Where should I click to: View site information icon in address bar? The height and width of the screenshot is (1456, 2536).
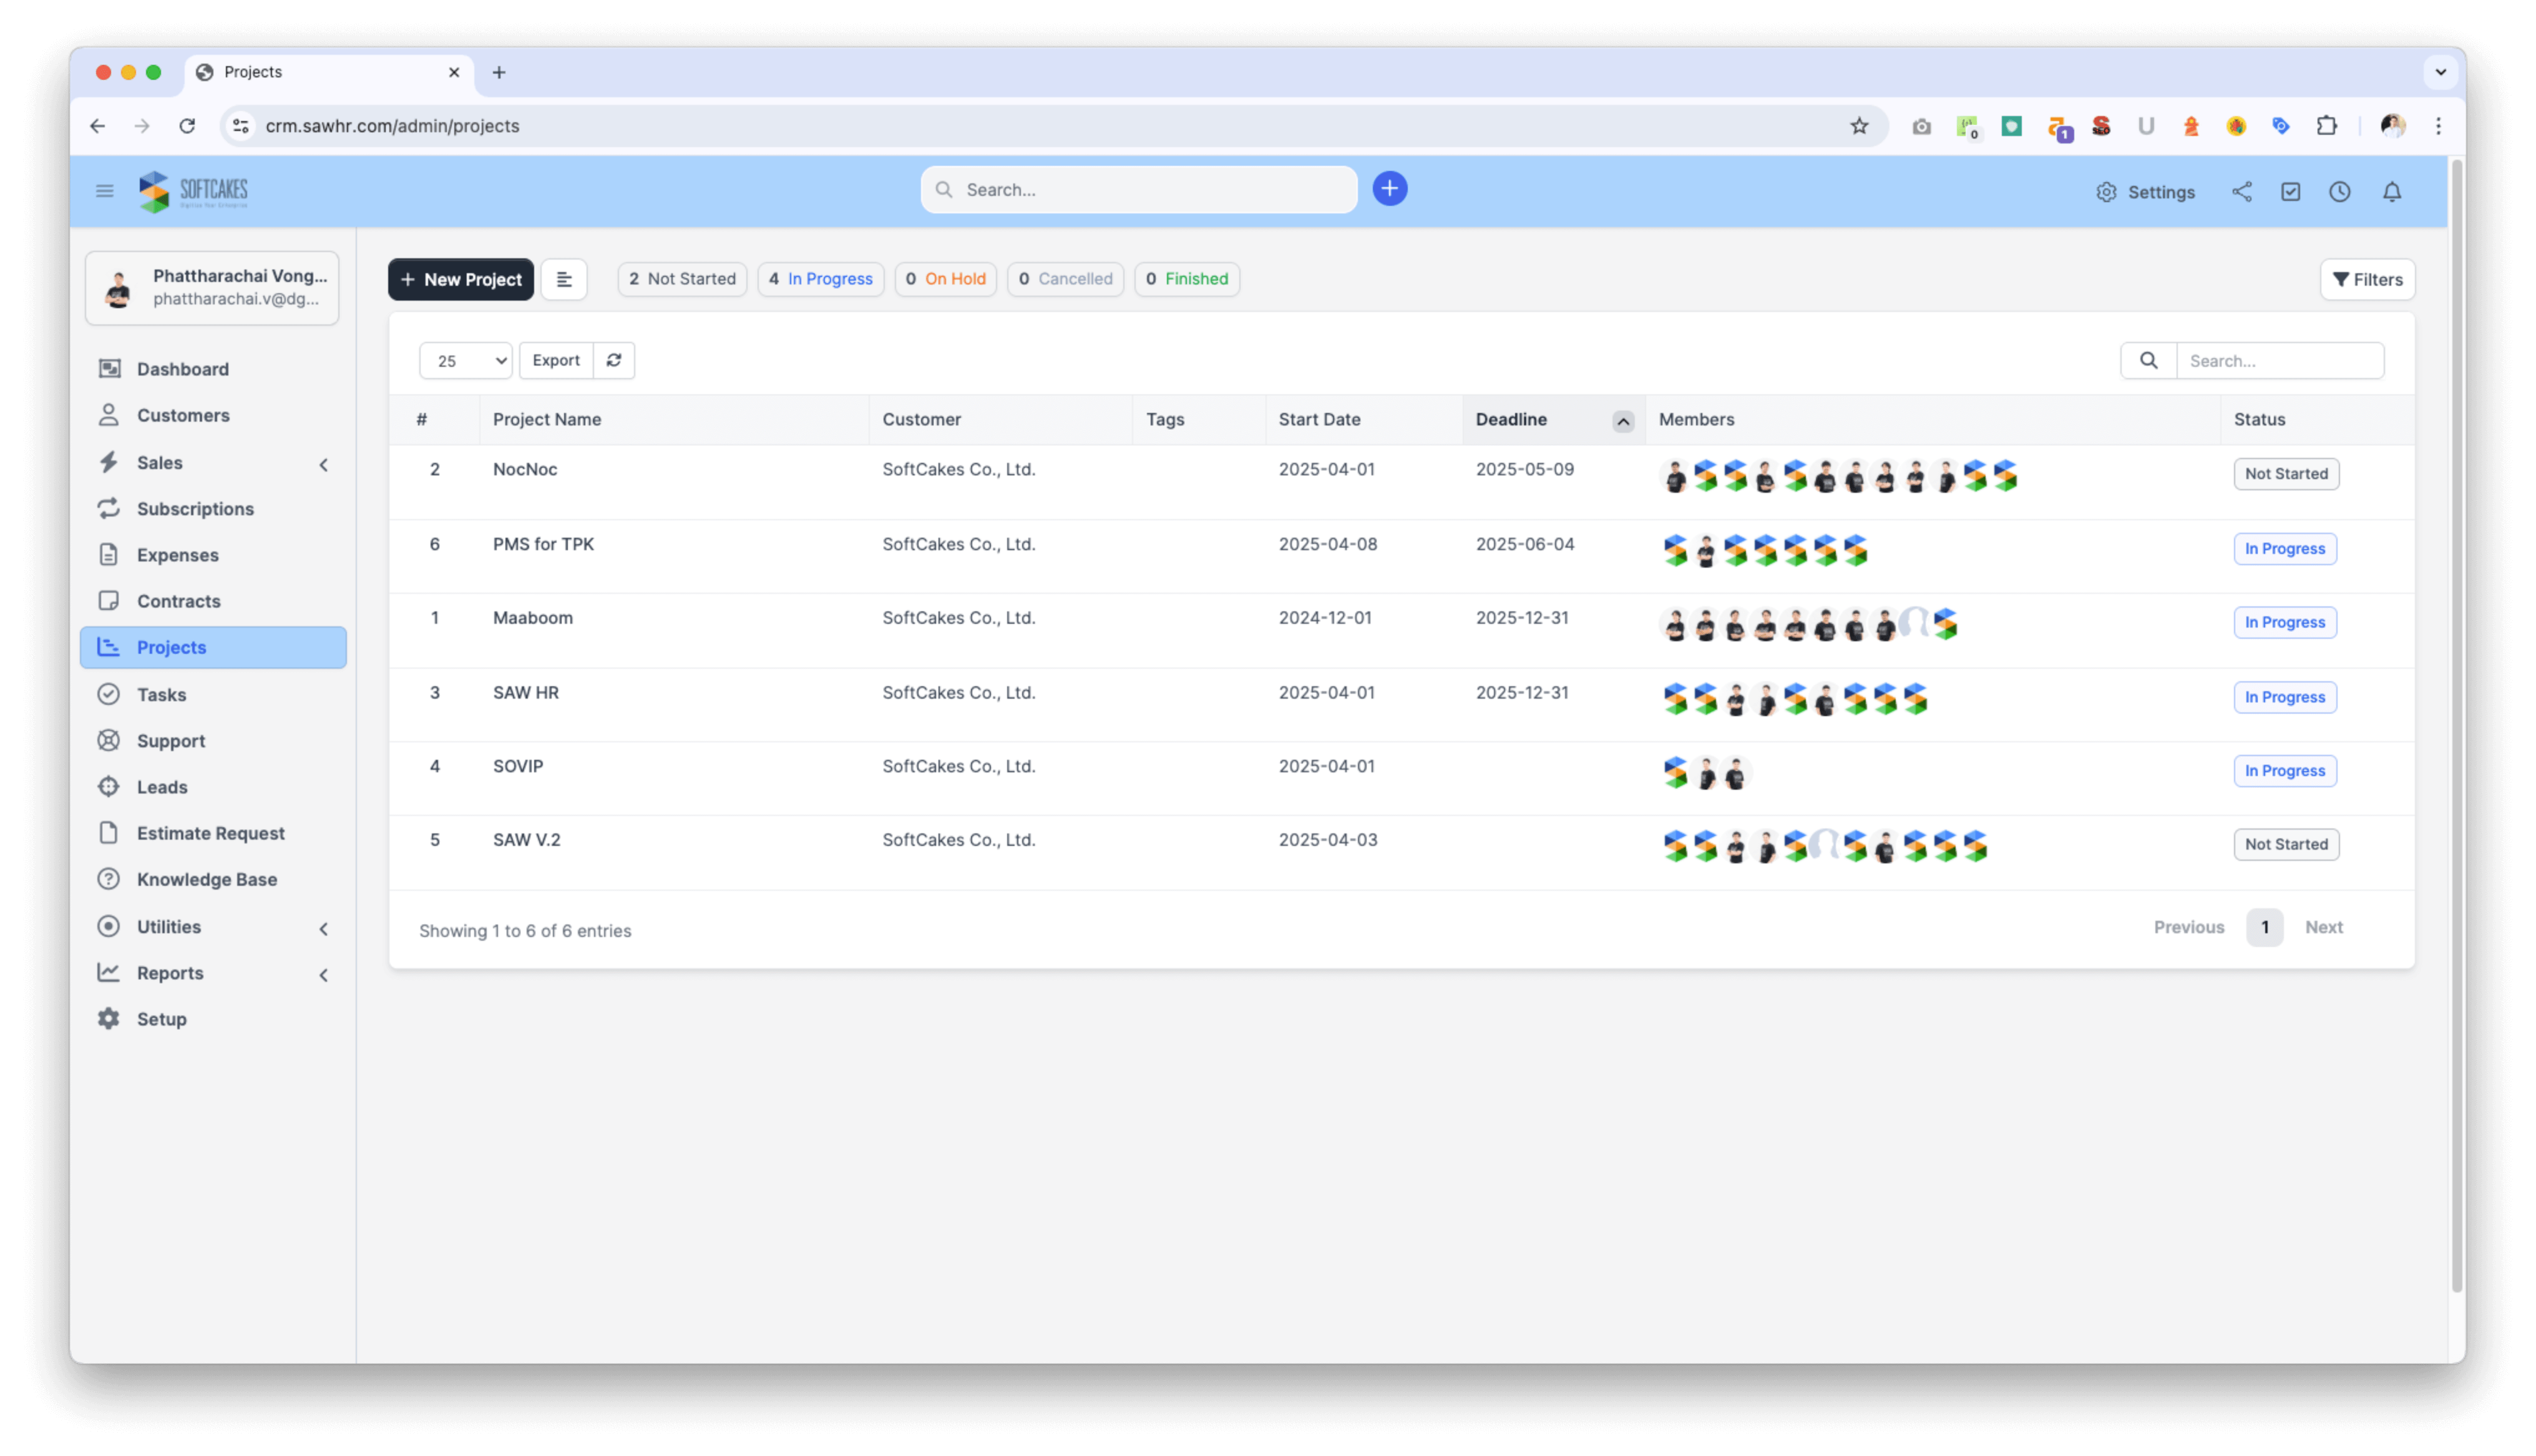point(241,126)
